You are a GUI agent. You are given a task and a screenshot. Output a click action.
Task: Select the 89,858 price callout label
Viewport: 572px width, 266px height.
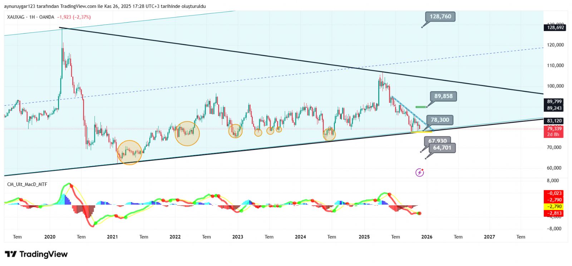click(443, 96)
